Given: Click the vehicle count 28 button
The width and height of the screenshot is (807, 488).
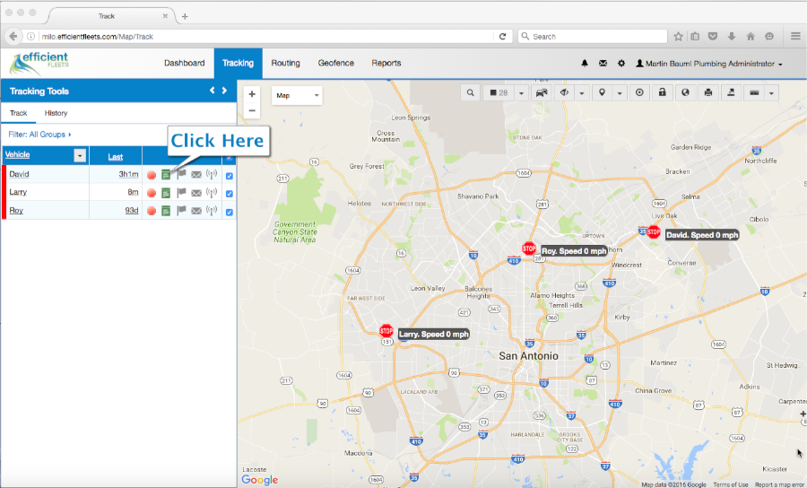Looking at the screenshot, I should pyautogui.click(x=499, y=93).
